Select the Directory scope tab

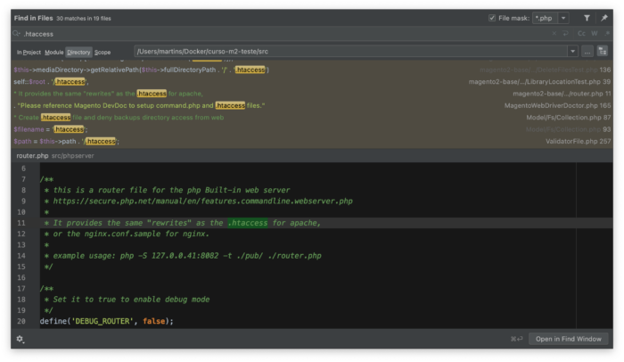(78, 53)
